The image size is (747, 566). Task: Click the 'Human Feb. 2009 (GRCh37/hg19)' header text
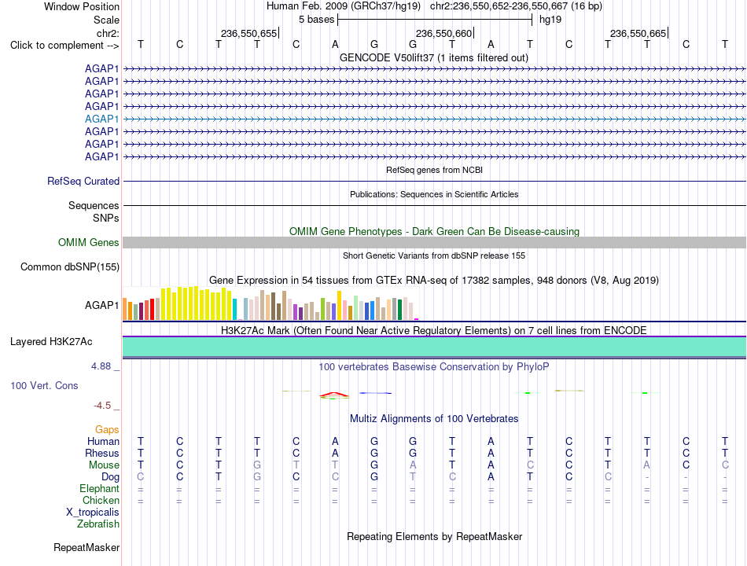pos(344,6)
